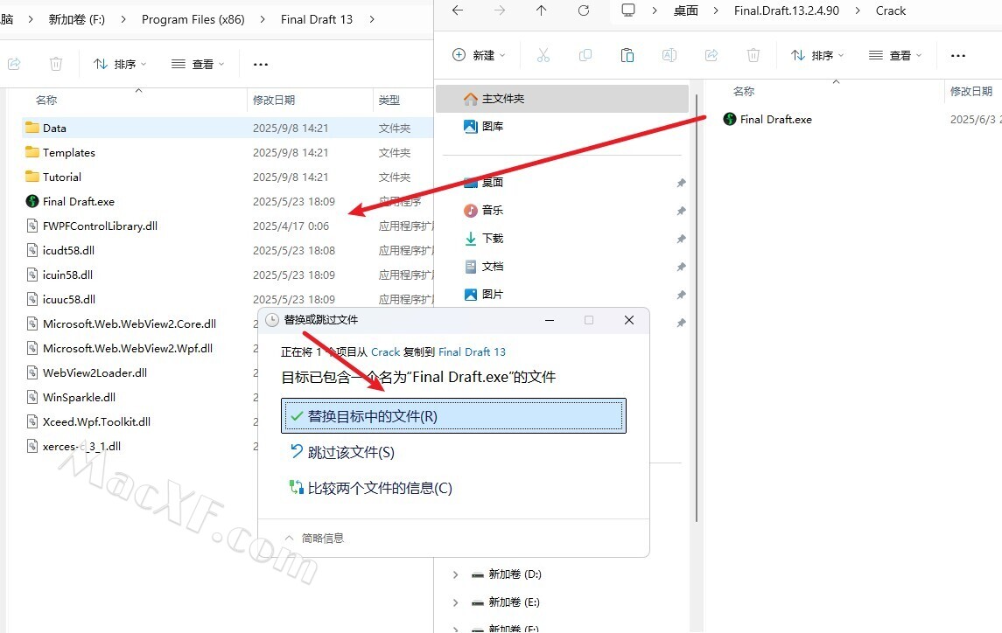
Task: Click the Final Draft 13 breadcrumb
Action: 316,19
